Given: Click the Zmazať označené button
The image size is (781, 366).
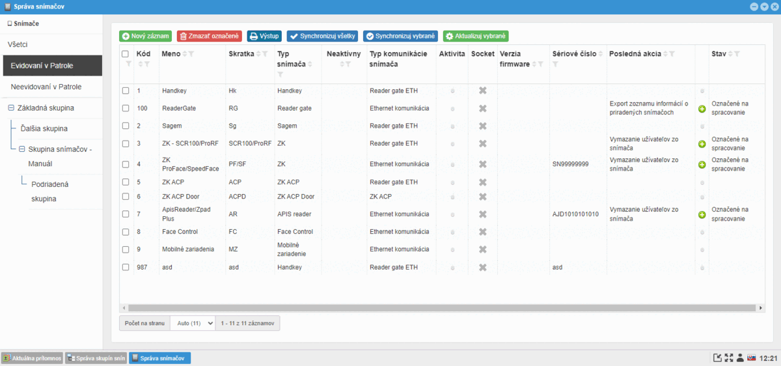Looking at the screenshot, I should click(x=210, y=36).
